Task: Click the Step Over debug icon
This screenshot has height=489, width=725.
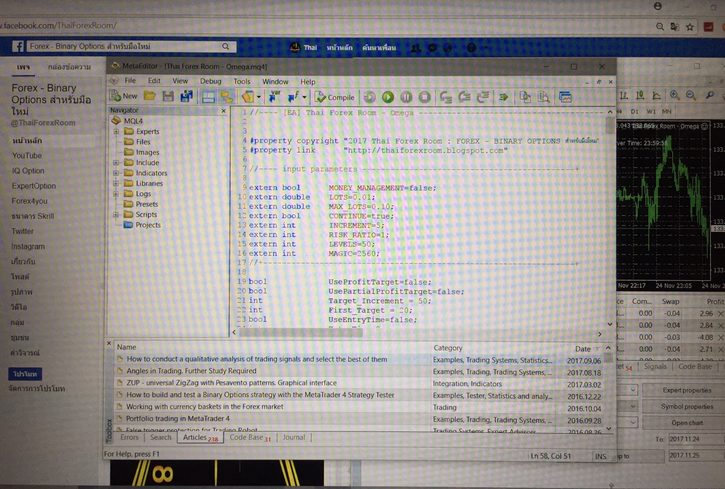Action: pos(464,97)
